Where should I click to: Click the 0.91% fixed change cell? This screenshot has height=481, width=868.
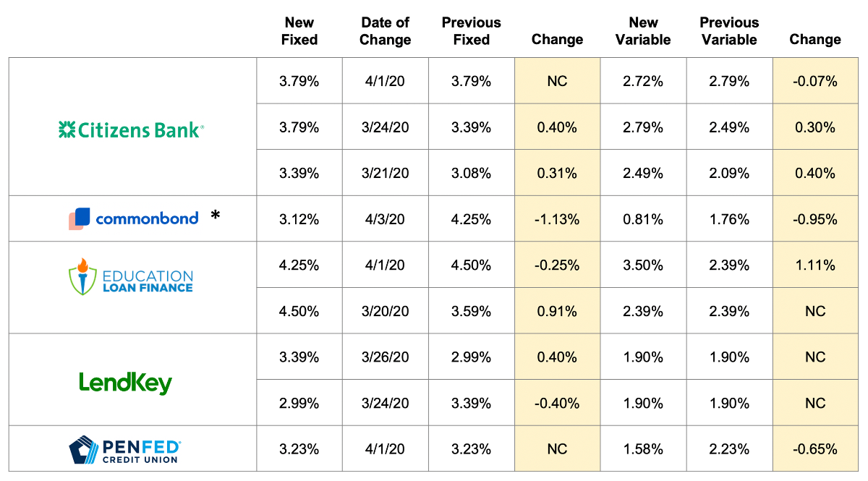(557, 312)
